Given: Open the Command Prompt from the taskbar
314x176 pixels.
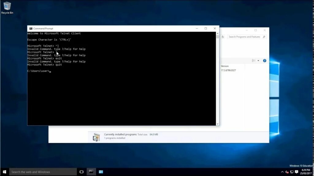Looking at the screenshot, I should click(x=91, y=172).
